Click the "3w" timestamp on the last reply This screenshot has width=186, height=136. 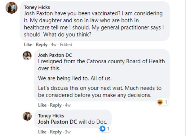(x=68, y=132)
